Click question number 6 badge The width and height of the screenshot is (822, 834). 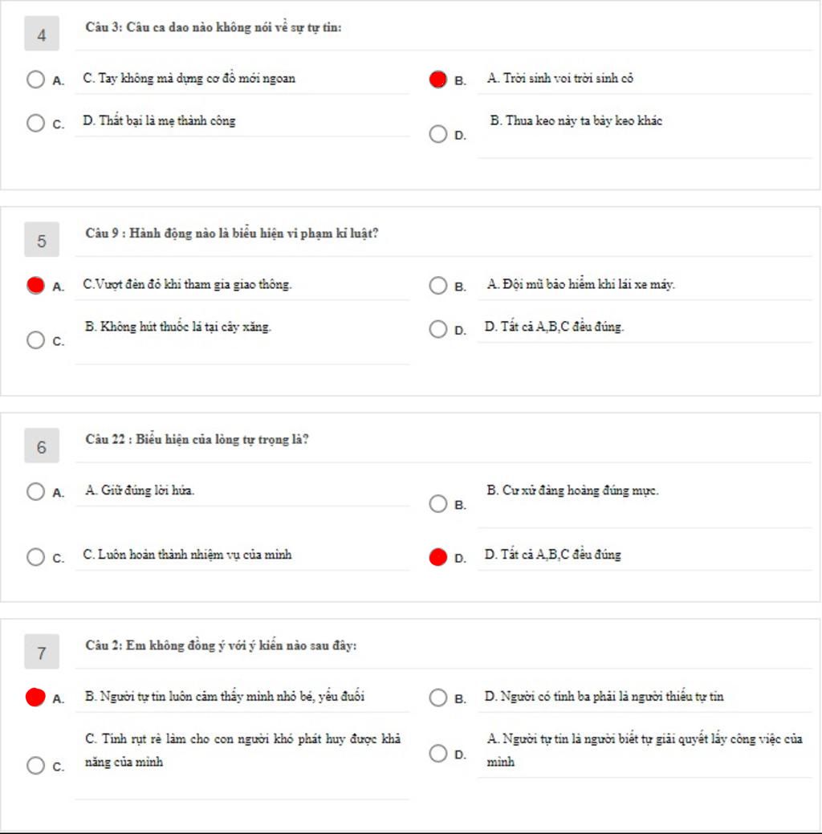[42, 445]
